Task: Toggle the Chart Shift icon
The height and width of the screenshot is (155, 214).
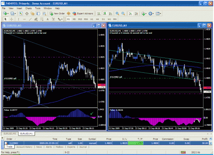Action: pyautogui.click(x=136, y=13)
